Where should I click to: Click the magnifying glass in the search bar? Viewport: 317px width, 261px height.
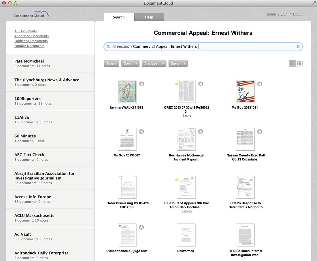[108, 46]
